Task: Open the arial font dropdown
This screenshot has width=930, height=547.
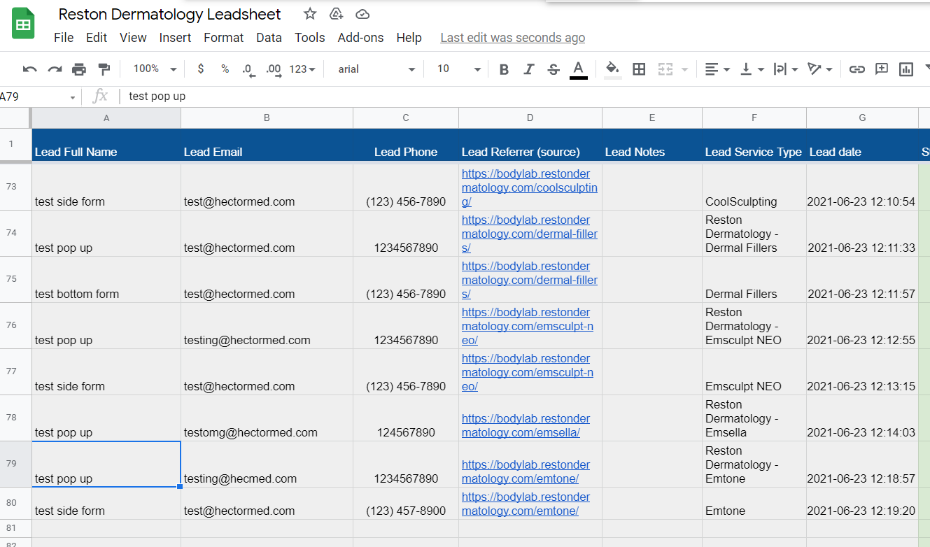Action: click(x=376, y=69)
